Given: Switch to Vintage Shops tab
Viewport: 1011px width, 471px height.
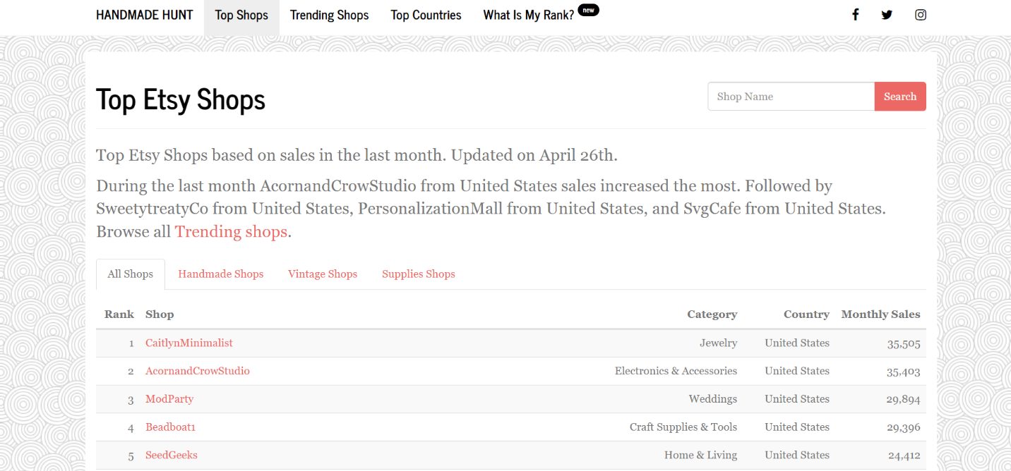Looking at the screenshot, I should (x=323, y=274).
